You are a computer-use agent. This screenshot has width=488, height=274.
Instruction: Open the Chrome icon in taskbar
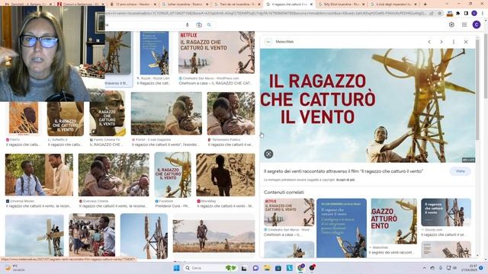pos(300,268)
